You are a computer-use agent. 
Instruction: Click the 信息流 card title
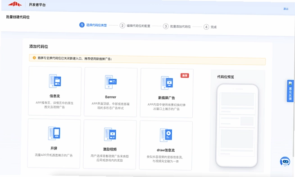55,96
